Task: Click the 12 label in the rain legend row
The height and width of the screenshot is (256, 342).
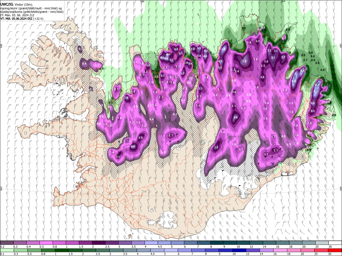Action: click(248, 254)
